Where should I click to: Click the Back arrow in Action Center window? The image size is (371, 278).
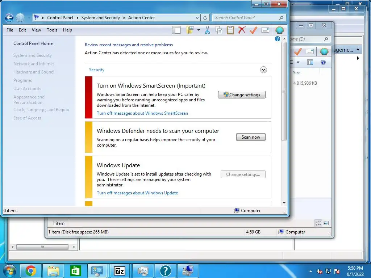(x=9, y=17)
